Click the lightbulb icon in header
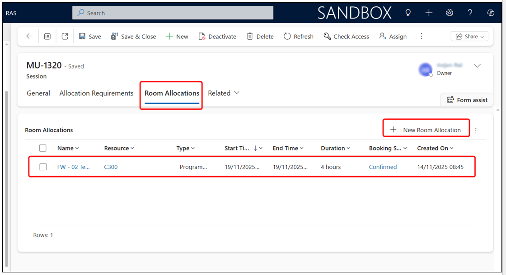Screen dimensions: 506x275 click(408, 13)
